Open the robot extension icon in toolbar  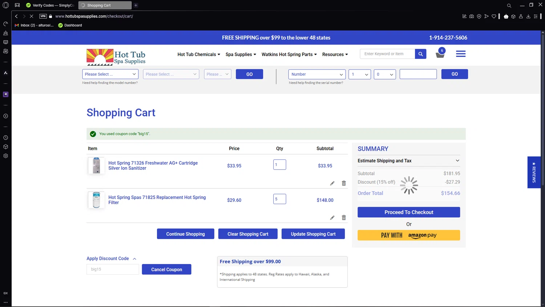tap(506, 16)
